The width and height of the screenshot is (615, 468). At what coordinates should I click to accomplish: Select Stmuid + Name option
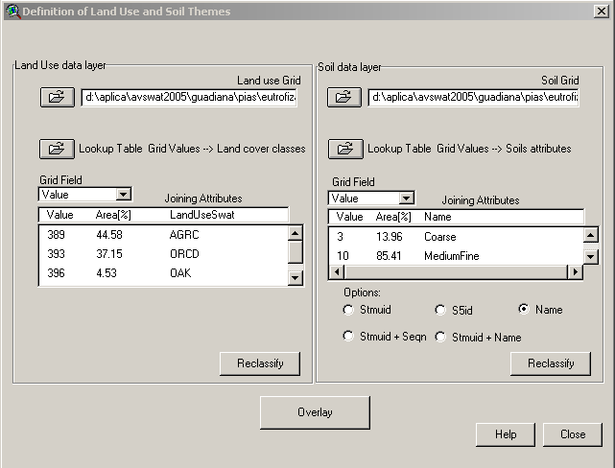coord(441,336)
